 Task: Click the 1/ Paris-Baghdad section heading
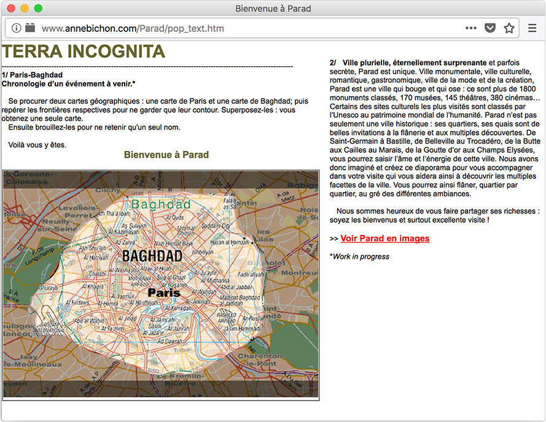[x=32, y=75]
